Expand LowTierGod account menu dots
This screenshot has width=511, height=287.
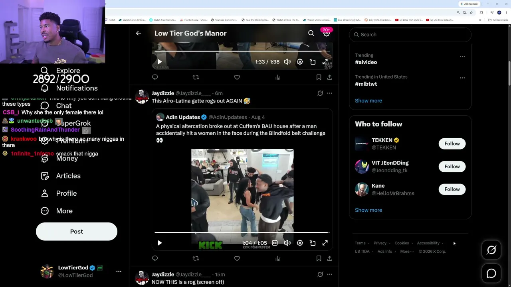click(119, 271)
